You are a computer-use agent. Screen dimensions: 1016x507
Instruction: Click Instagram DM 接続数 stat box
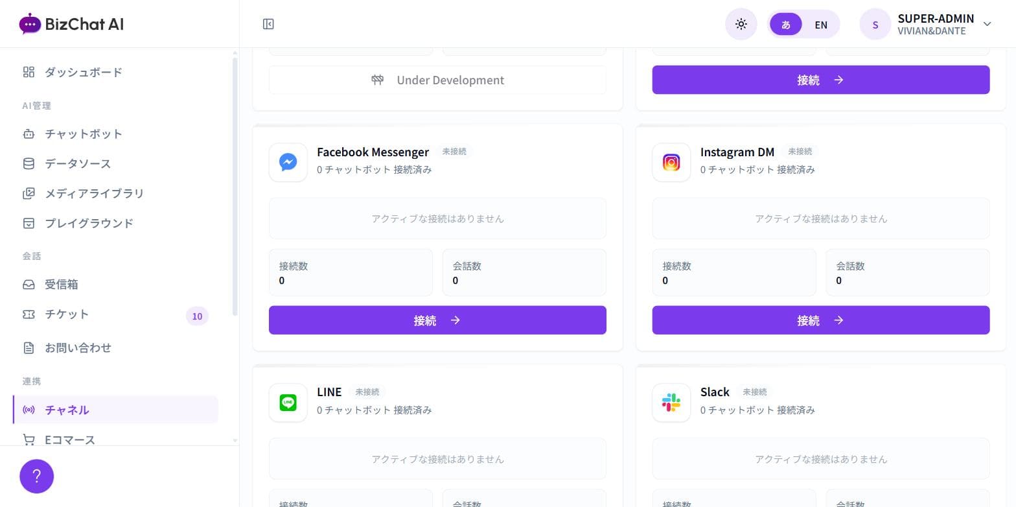(x=734, y=273)
